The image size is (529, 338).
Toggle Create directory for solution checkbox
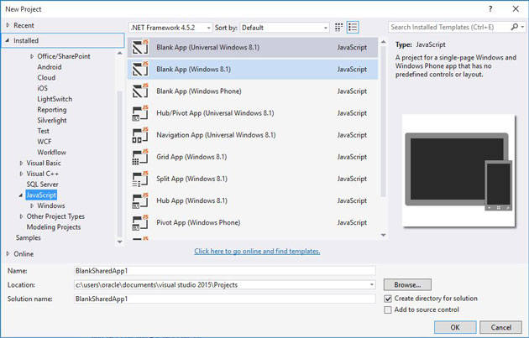(x=388, y=299)
